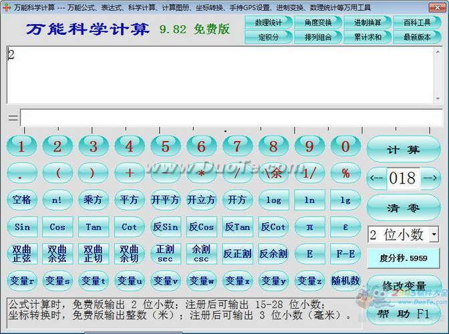Click the 开平方 square root key

pos(165,200)
